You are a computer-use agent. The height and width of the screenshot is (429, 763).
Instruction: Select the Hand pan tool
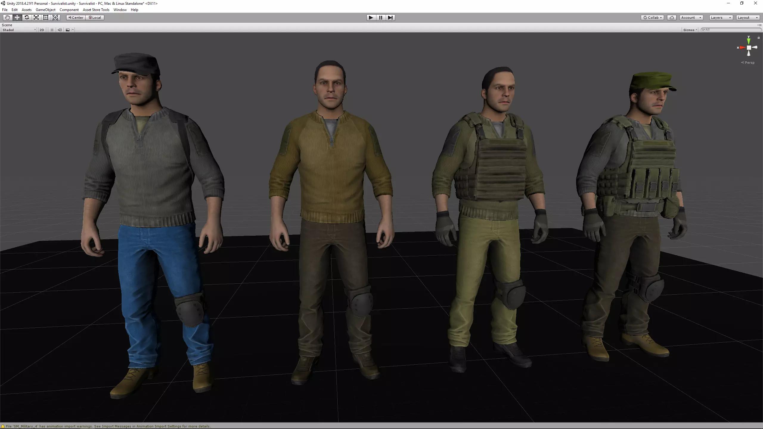click(x=7, y=18)
